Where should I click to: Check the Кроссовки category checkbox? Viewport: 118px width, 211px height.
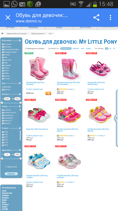tap(3, 60)
